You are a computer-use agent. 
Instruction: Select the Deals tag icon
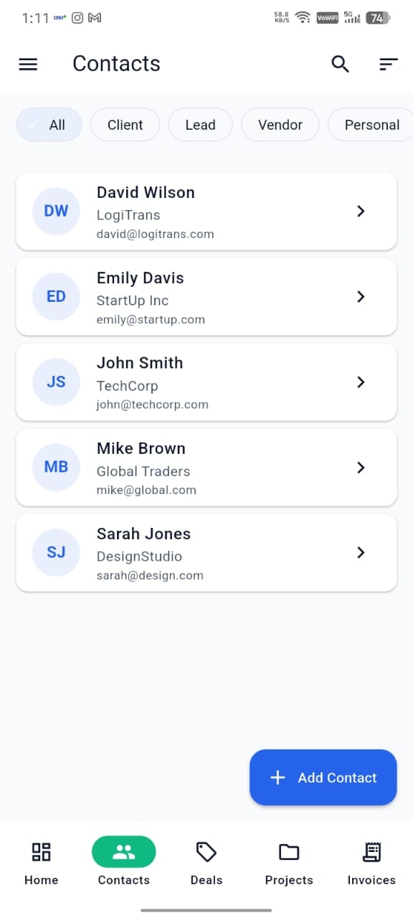[x=206, y=852]
